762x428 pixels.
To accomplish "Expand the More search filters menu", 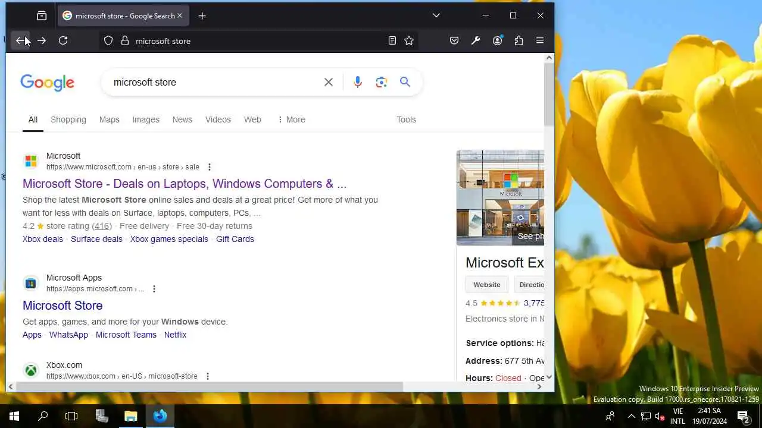I will click(291, 119).
